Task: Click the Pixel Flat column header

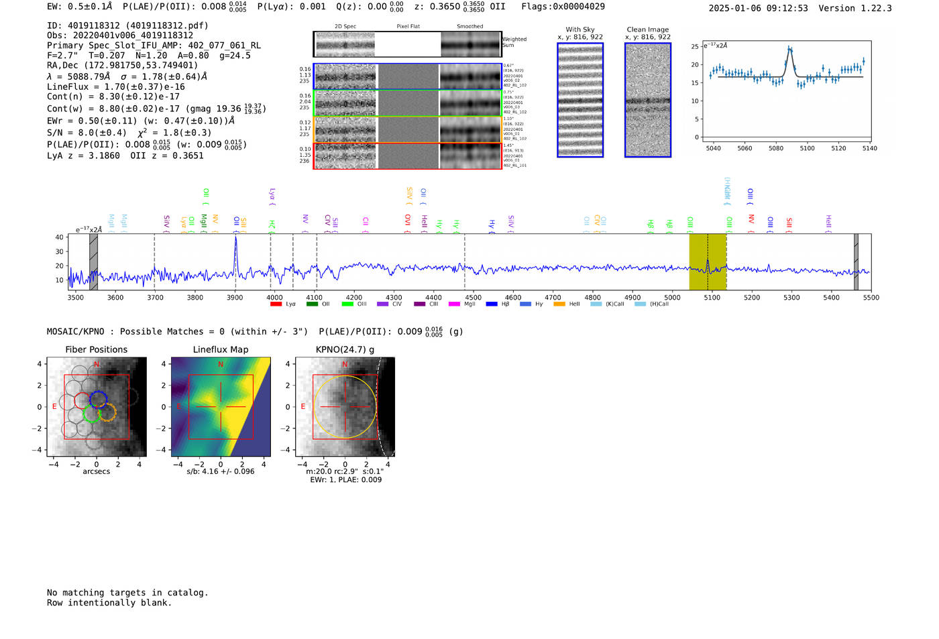Action: pos(408,27)
